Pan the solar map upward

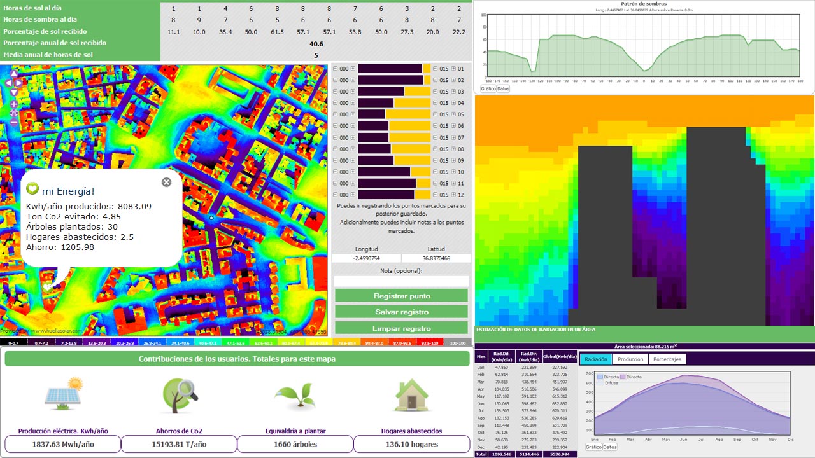pyautogui.click(x=14, y=74)
